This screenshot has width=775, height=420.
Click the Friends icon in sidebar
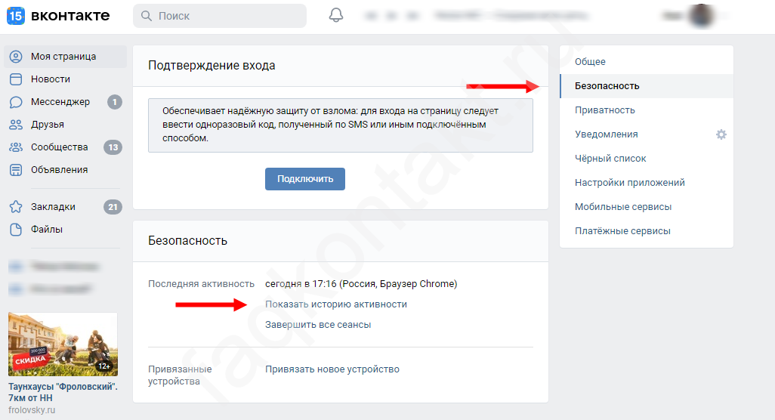(16, 125)
